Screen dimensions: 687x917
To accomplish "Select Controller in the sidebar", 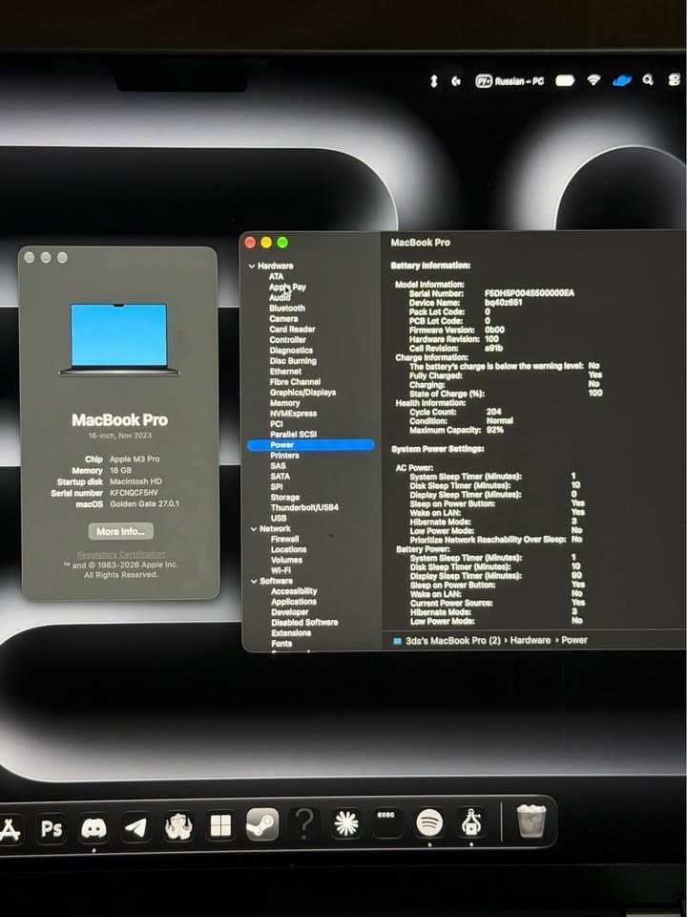I will click(287, 340).
